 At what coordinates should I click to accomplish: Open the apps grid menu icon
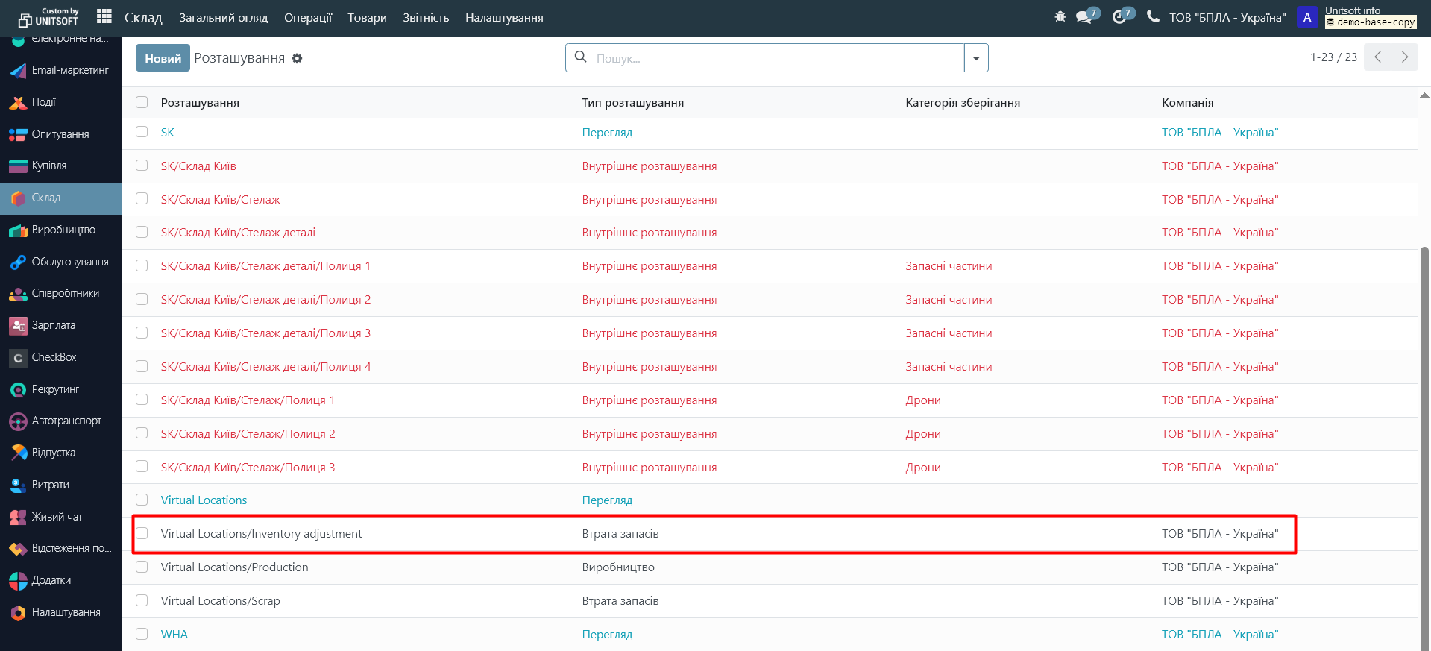pos(104,16)
